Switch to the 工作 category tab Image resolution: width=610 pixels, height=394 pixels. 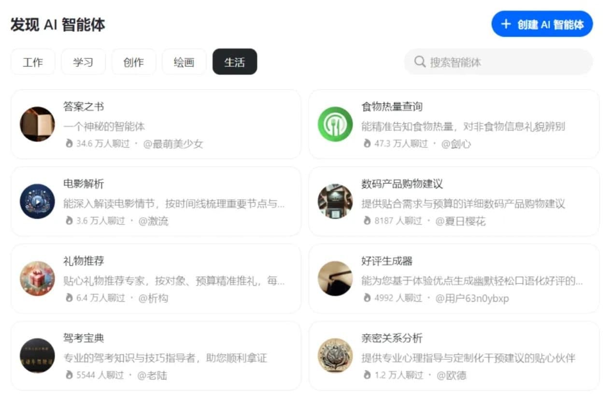coord(33,62)
